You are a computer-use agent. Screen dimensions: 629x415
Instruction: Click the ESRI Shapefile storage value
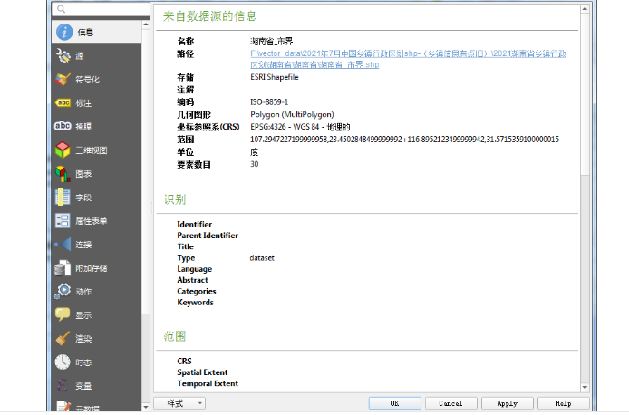tap(275, 77)
